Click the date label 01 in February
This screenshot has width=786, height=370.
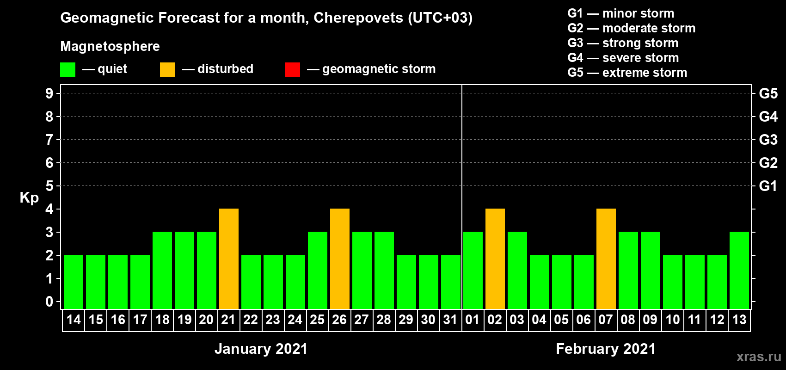click(x=473, y=320)
